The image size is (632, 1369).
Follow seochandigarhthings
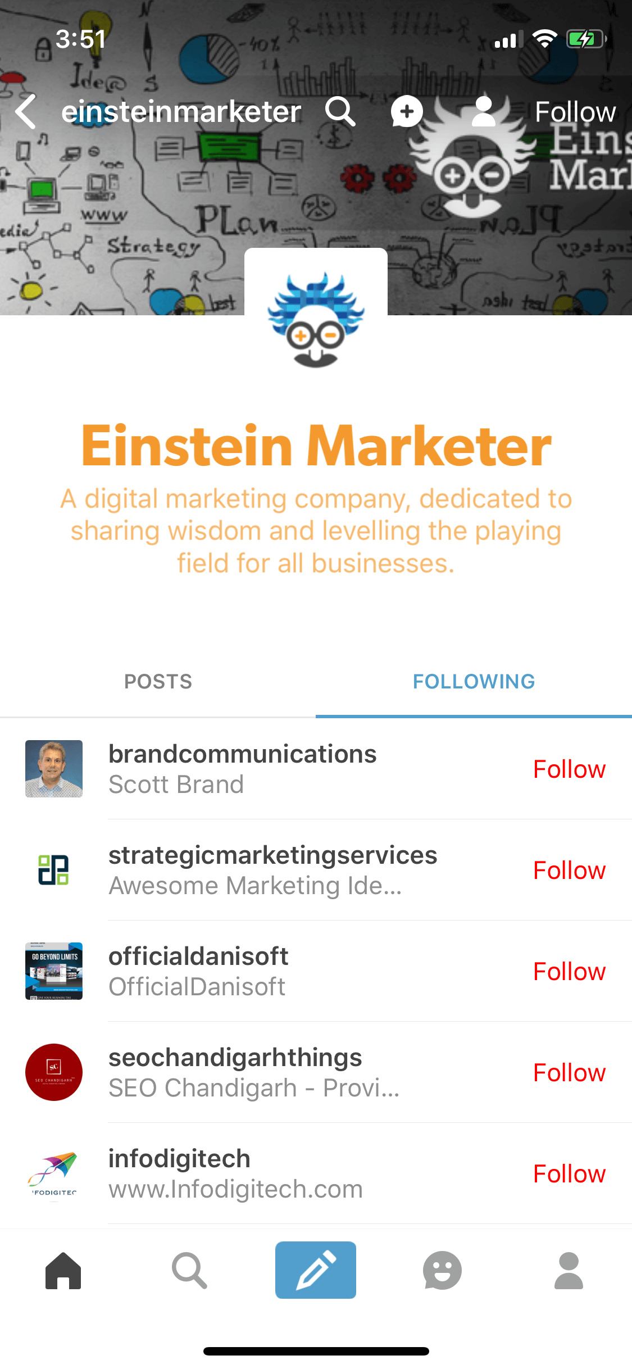(x=569, y=1072)
